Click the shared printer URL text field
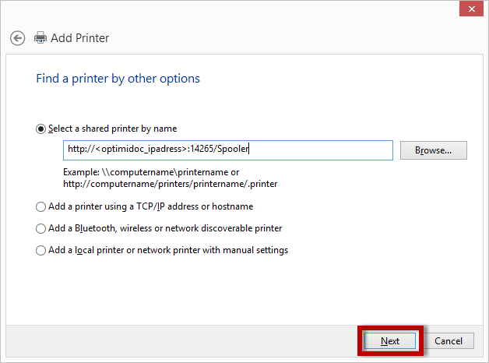The width and height of the screenshot is (489, 363). point(227,150)
